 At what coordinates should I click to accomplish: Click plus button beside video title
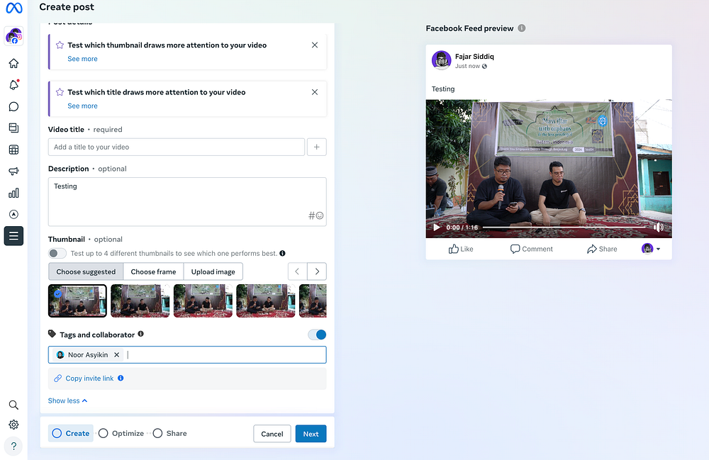point(316,147)
